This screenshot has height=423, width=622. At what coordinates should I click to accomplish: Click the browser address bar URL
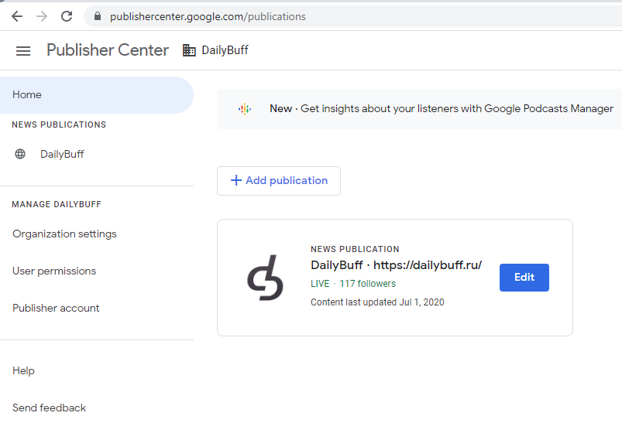tap(208, 16)
